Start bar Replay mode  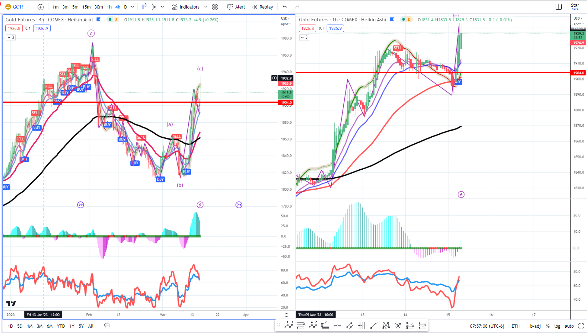[x=263, y=7]
